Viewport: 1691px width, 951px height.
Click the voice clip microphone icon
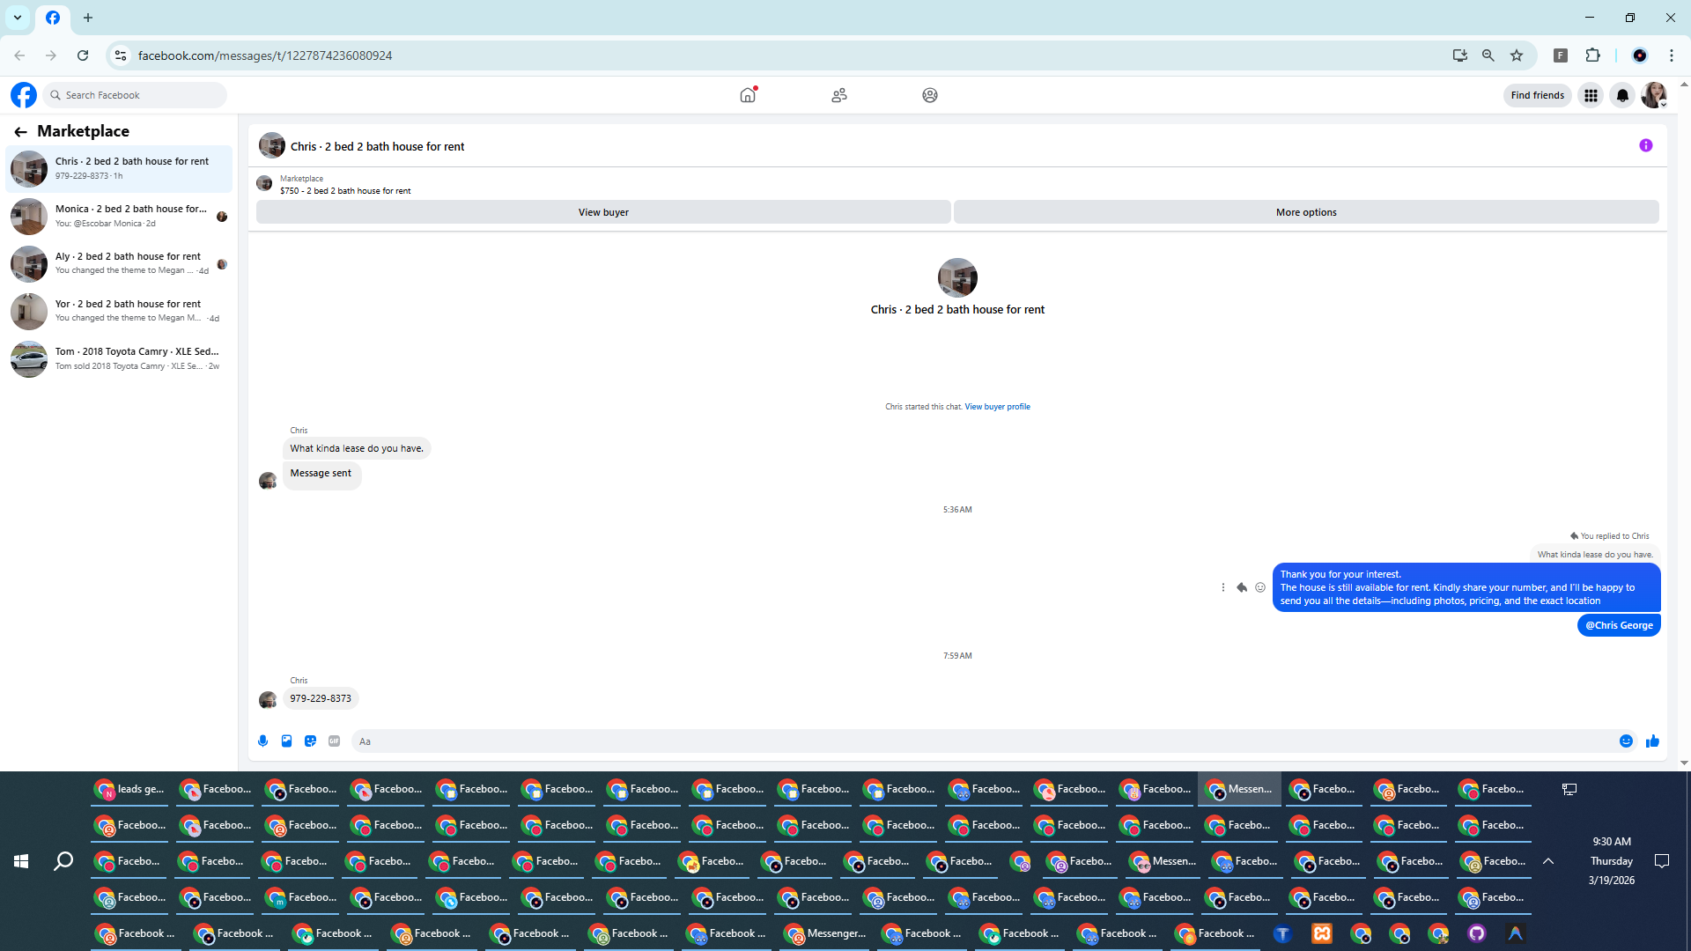tap(262, 741)
